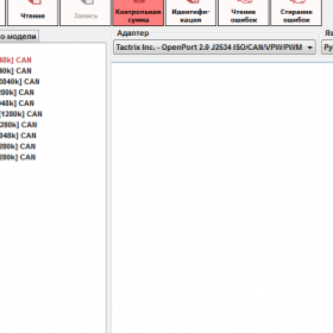This screenshot has width=333, height=333.
Task: Click the Стирание ошибок button
Action: pos(296,12)
